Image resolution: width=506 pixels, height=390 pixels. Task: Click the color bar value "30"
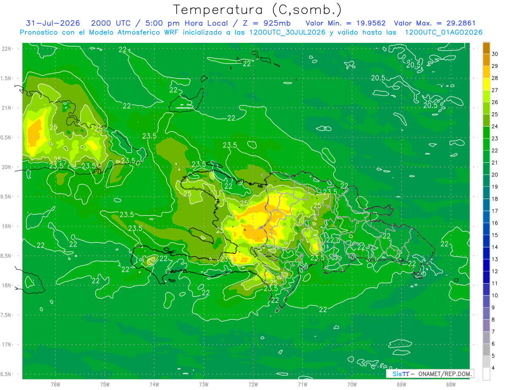[x=495, y=54]
